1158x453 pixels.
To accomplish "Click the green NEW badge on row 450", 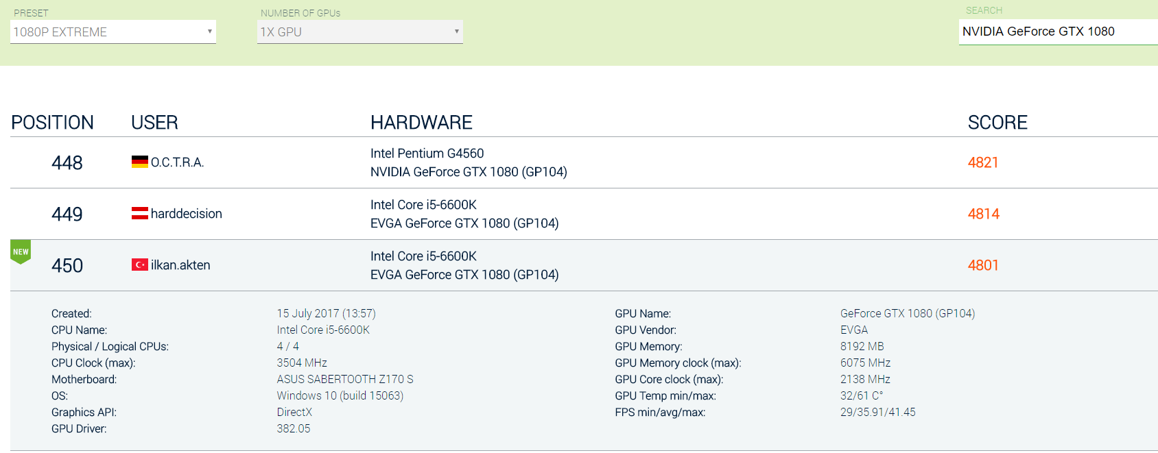I will [21, 252].
